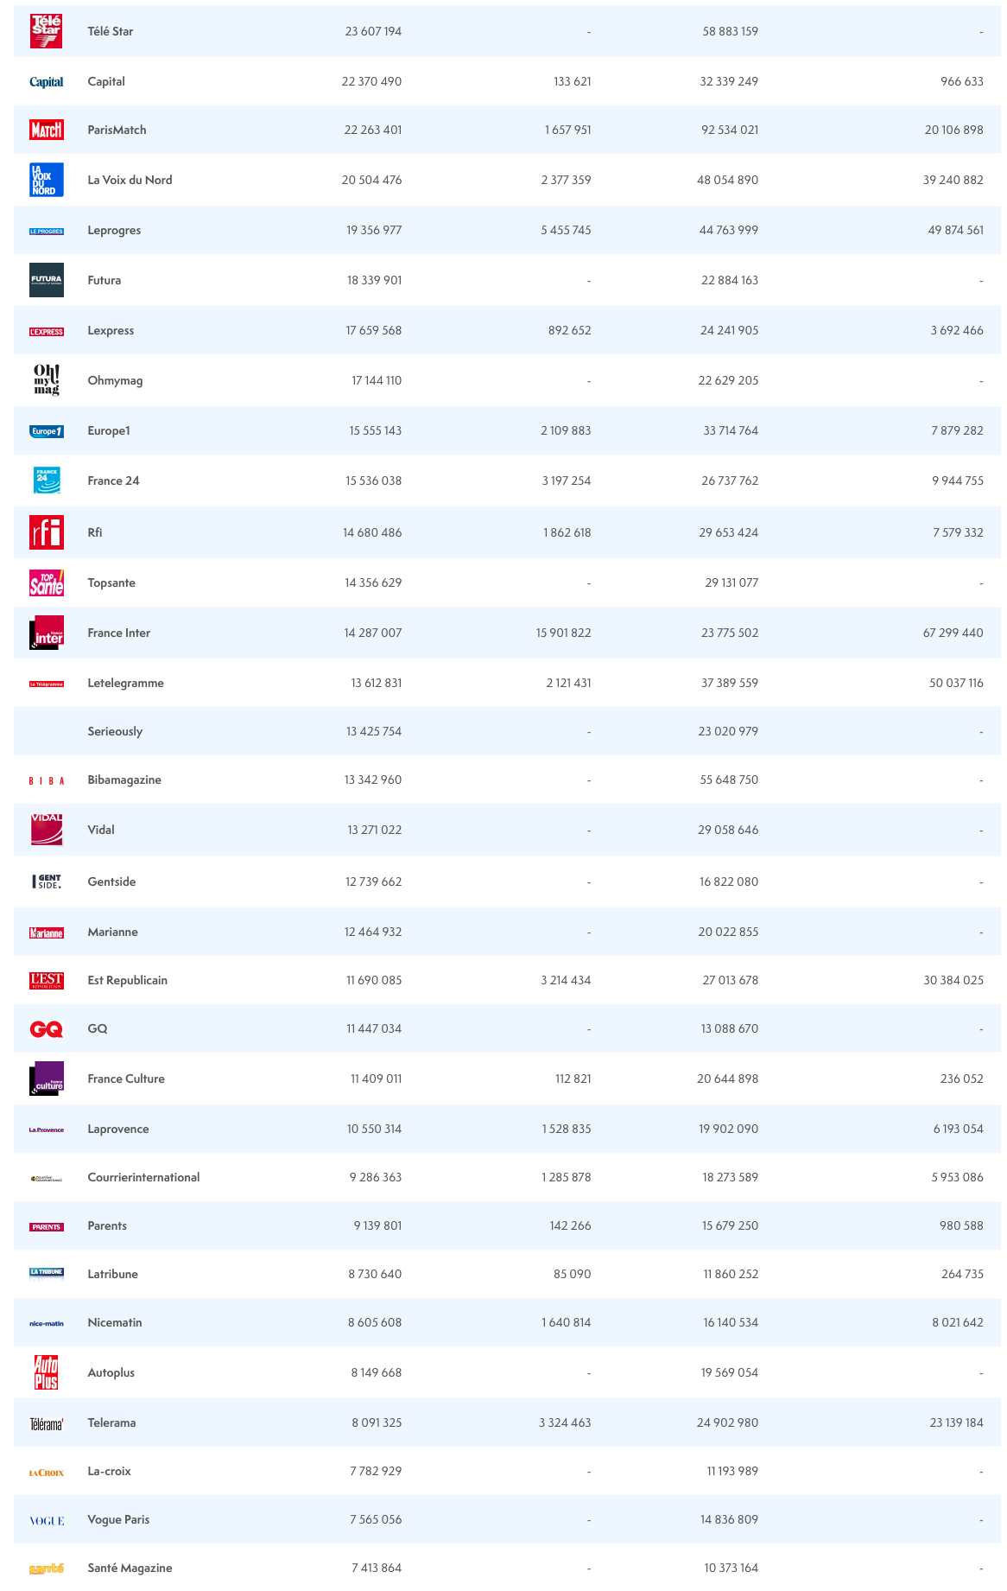Open the France Culture purple logo
This screenshot has height=1591, width=1007.
point(46,1079)
